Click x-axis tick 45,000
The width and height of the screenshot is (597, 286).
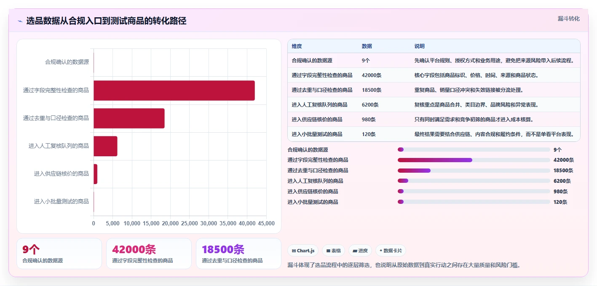[266, 223]
